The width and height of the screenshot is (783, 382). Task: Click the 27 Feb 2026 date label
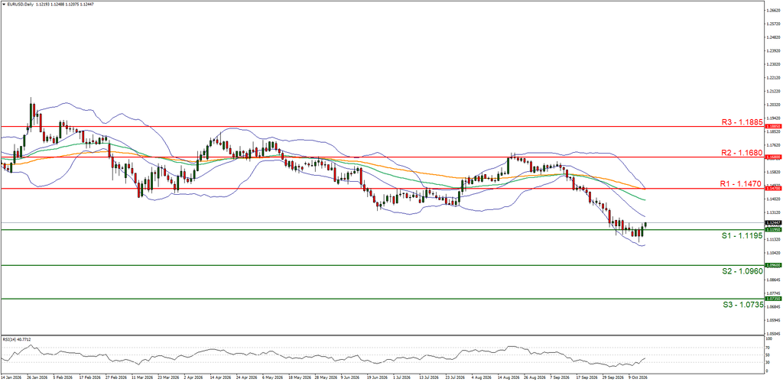click(117, 378)
